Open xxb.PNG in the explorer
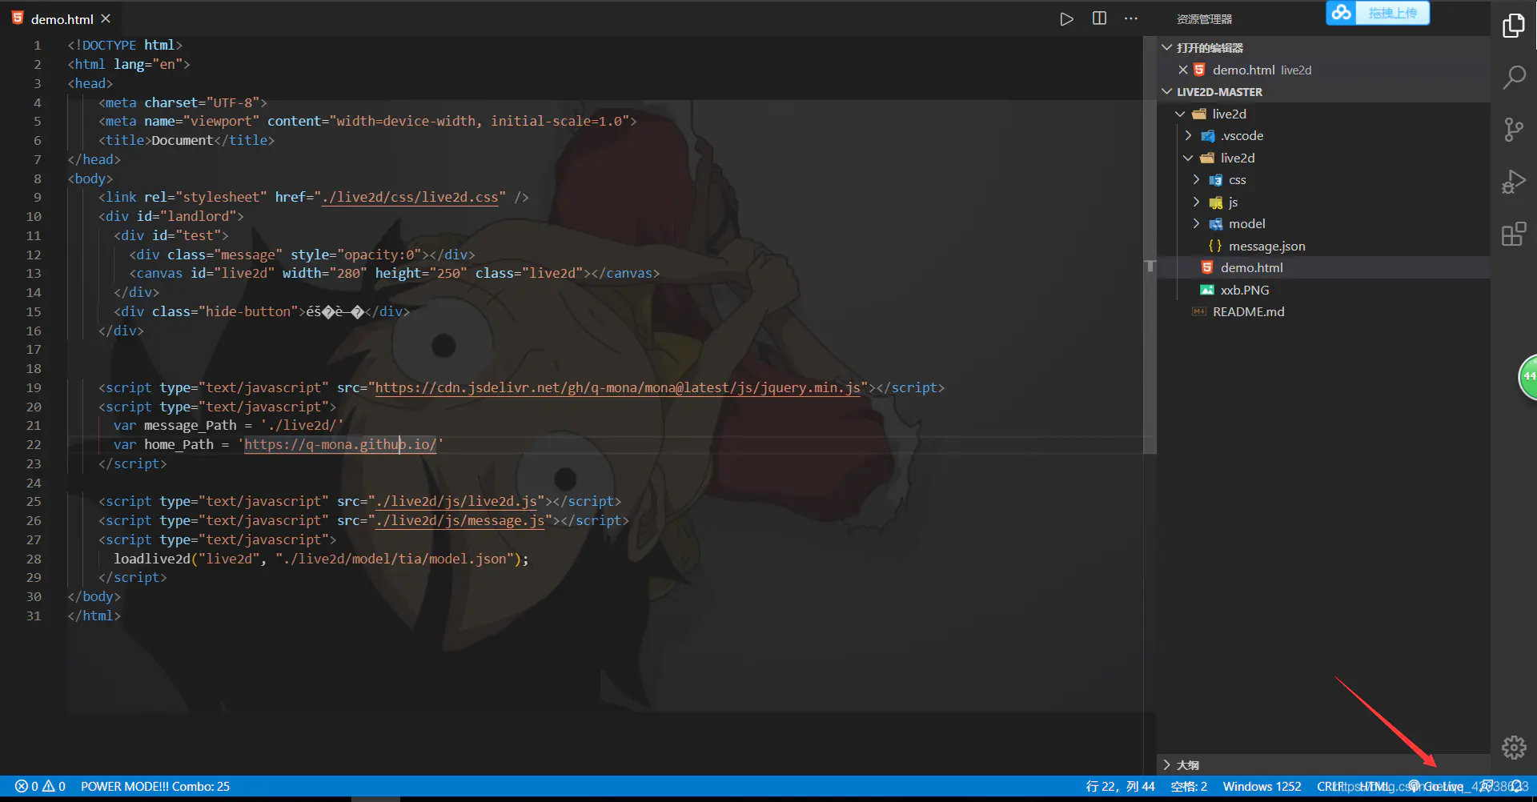The image size is (1537, 802). tap(1323, 290)
